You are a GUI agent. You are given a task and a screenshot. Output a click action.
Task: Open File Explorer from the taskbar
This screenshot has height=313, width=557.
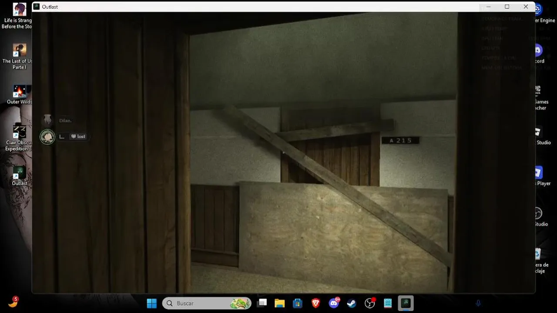(279, 303)
